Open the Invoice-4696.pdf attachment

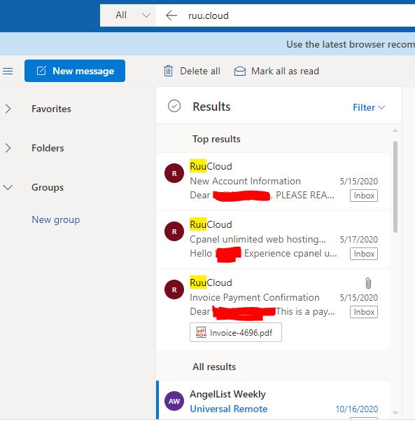coord(236,333)
